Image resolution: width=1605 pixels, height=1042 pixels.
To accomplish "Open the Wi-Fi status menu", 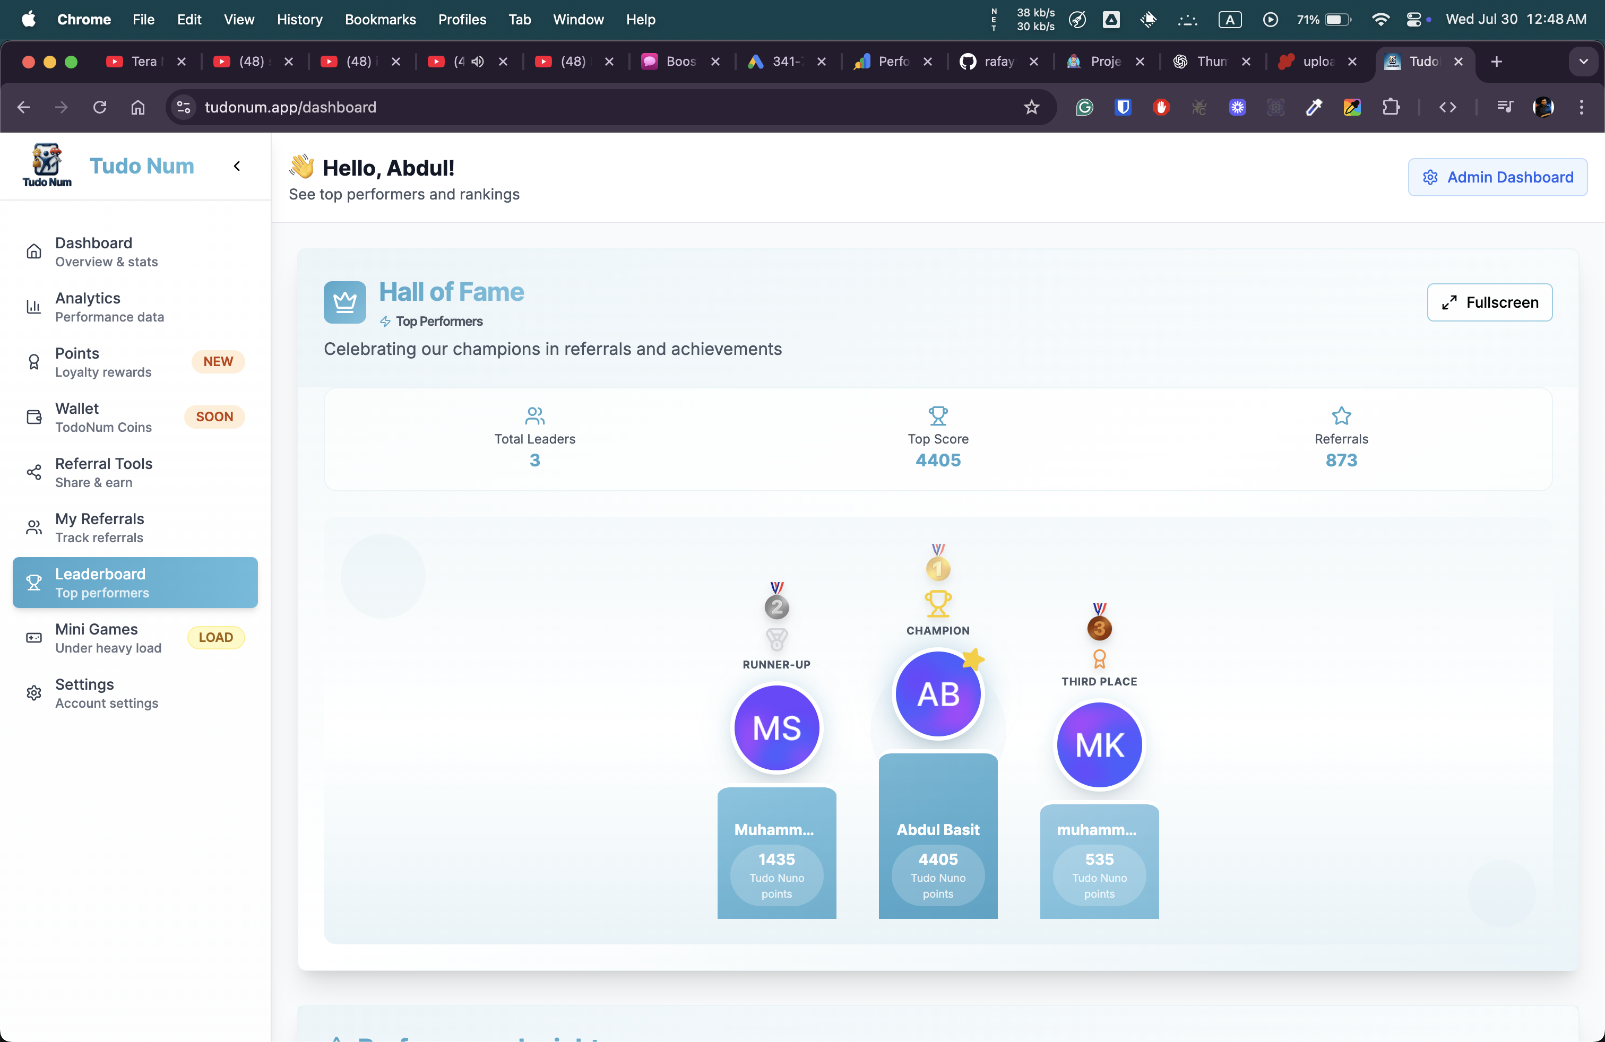I will click(1380, 20).
